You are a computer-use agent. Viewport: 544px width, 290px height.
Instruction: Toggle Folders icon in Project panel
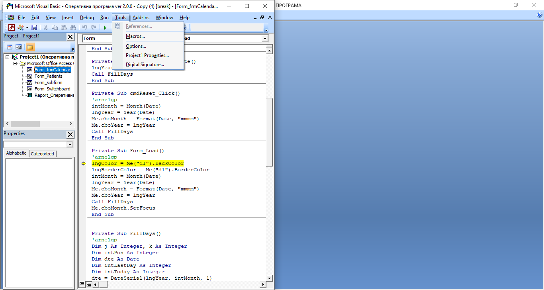[x=30, y=47]
